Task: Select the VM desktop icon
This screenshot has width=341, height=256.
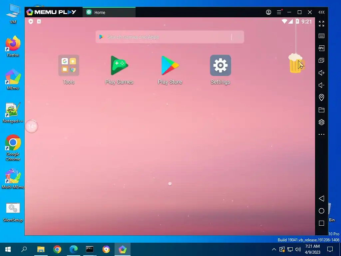Action: (x=13, y=13)
